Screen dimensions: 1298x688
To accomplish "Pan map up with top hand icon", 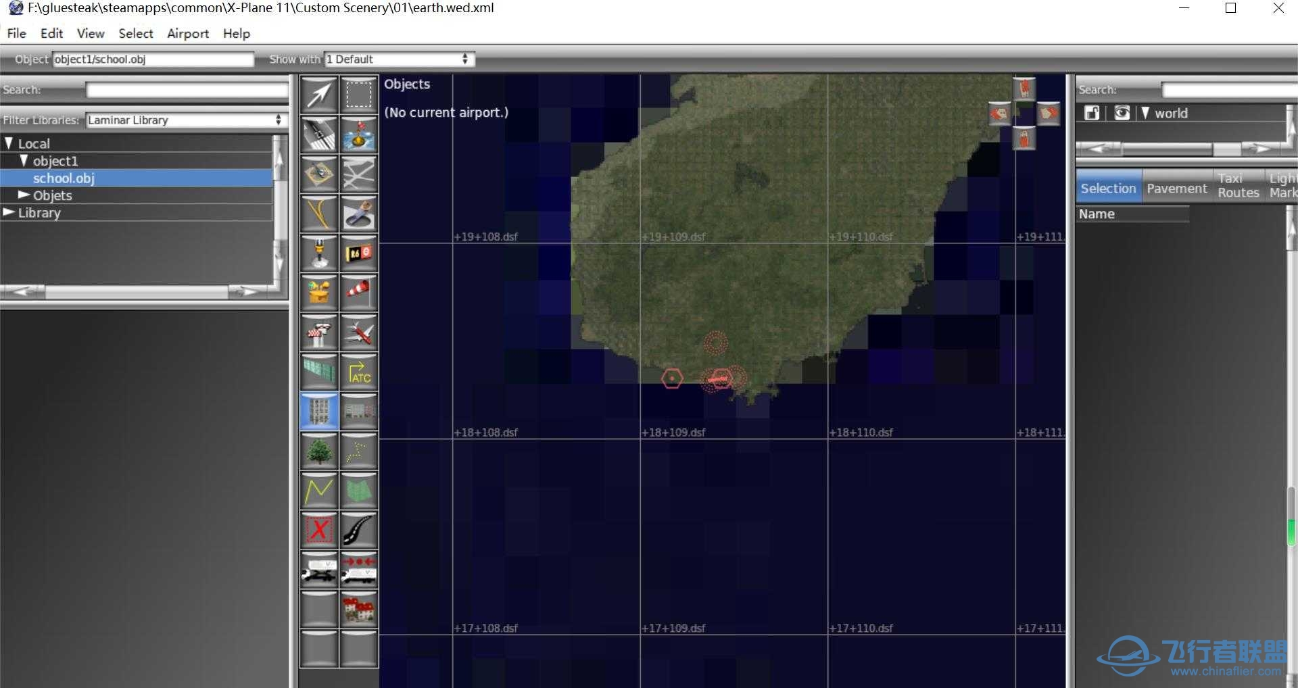I will point(1025,89).
